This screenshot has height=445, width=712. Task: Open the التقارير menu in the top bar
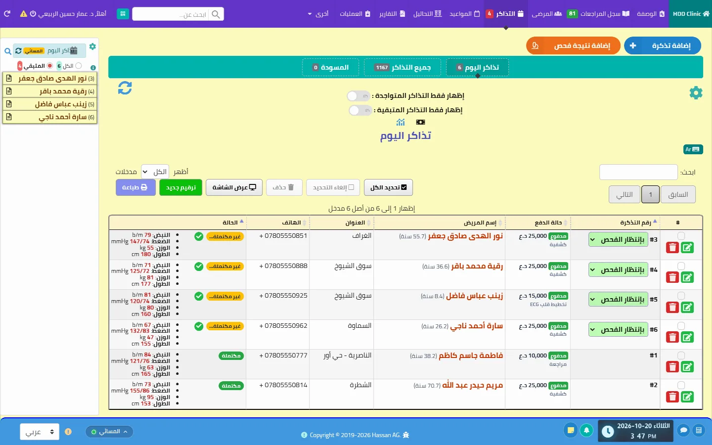(x=392, y=14)
